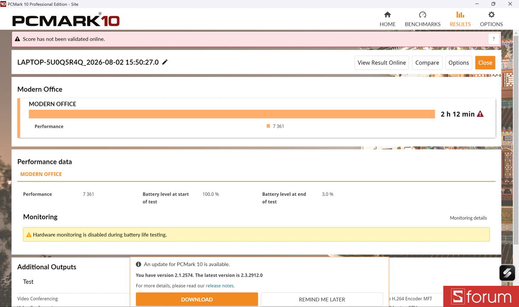The image size is (519, 307).
Task: Click the Additional Outputs heading
Action: tap(47, 267)
